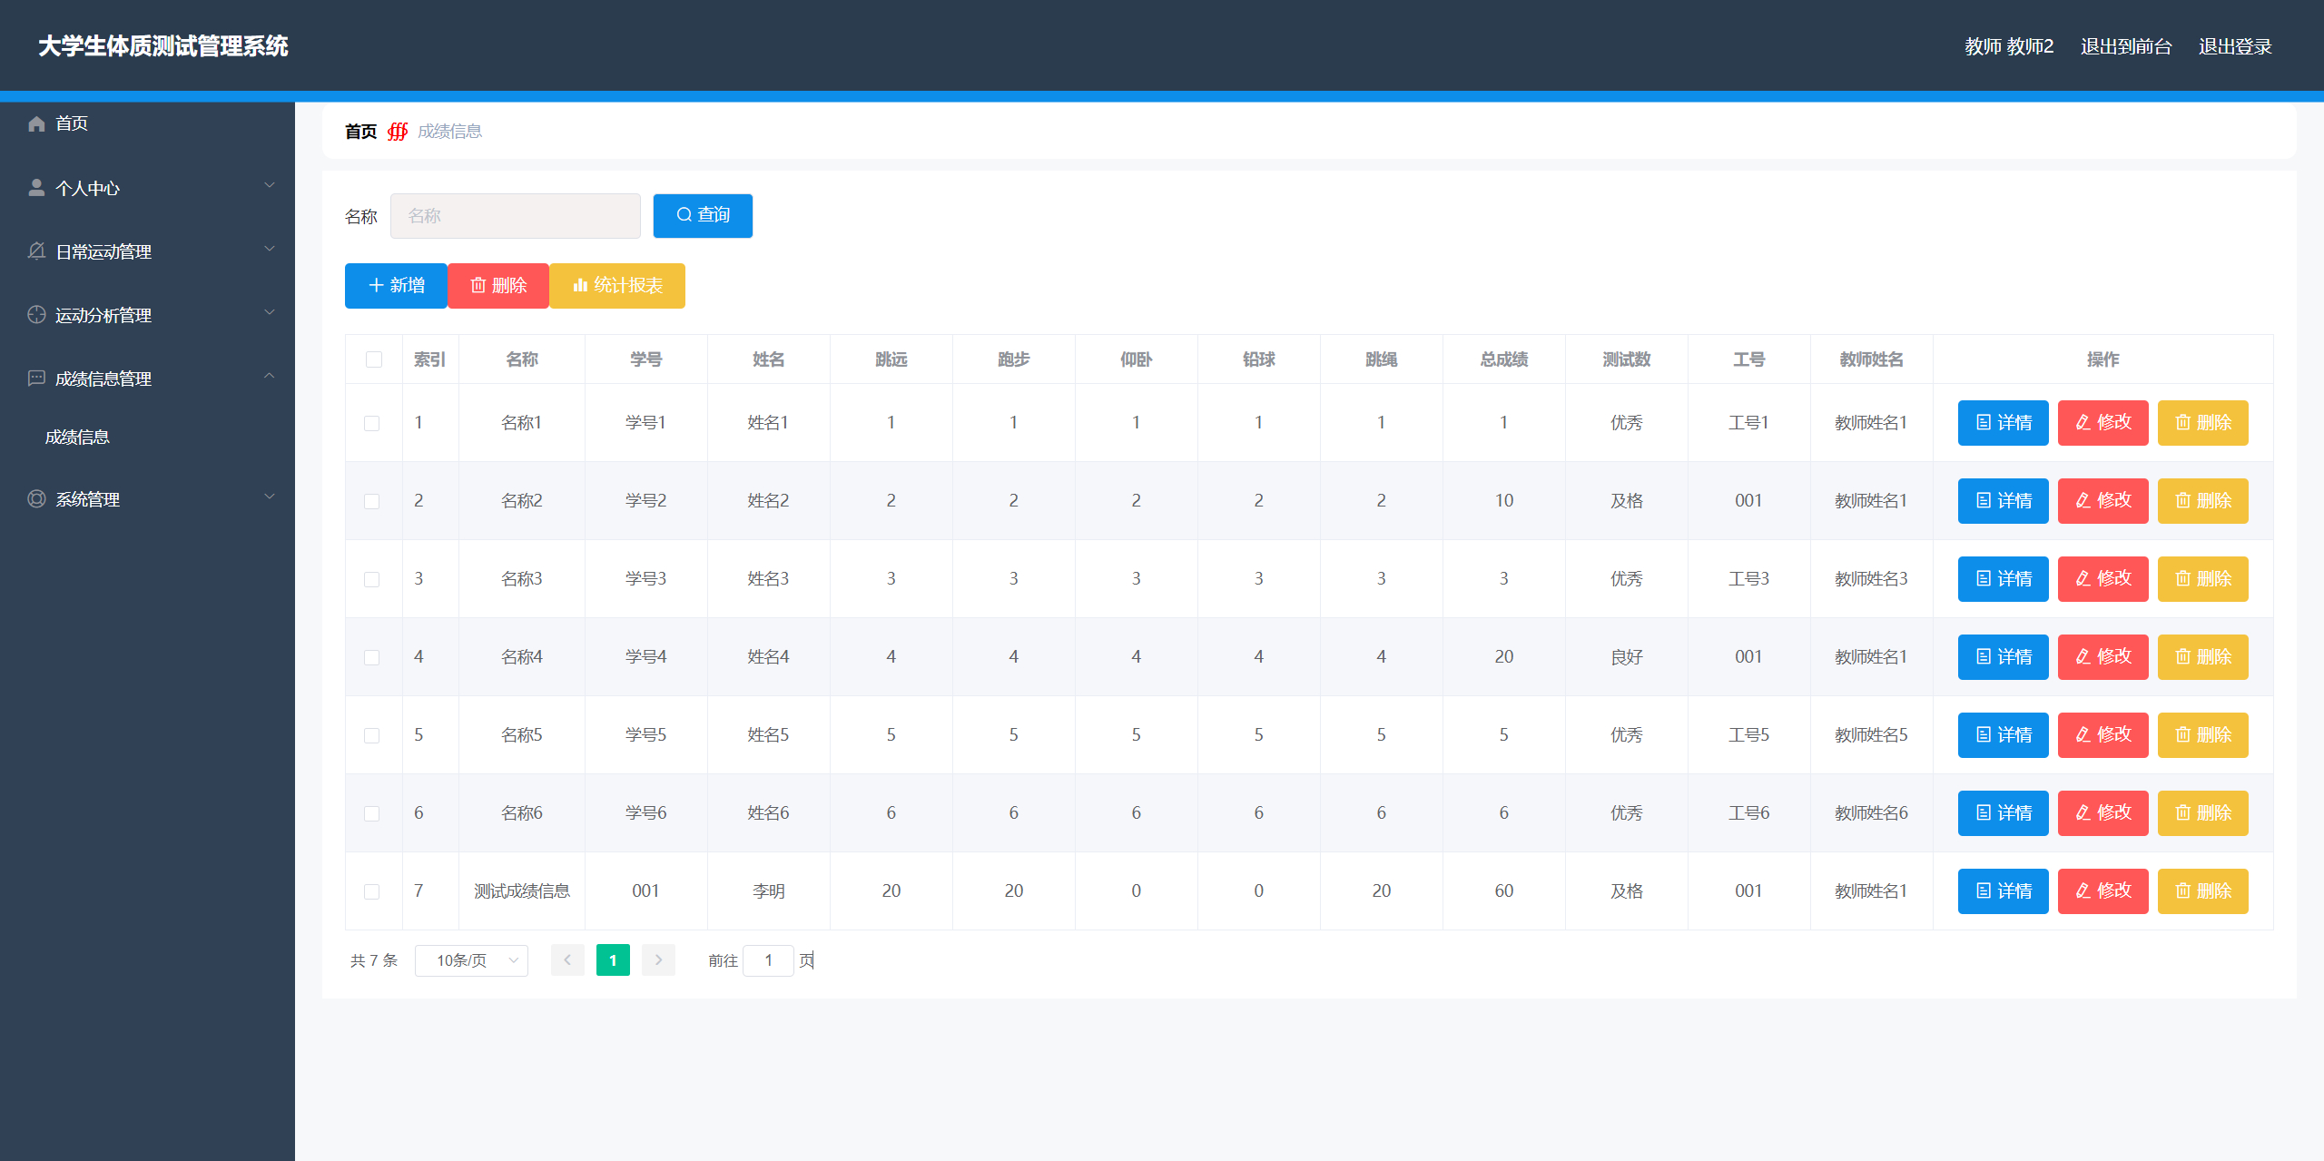Check the checkbox for row 名称6
This screenshot has height=1161, width=2324.
pyautogui.click(x=372, y=813)
